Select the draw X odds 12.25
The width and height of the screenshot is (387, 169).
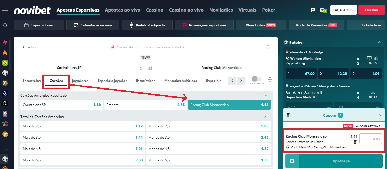coord(333,73)
